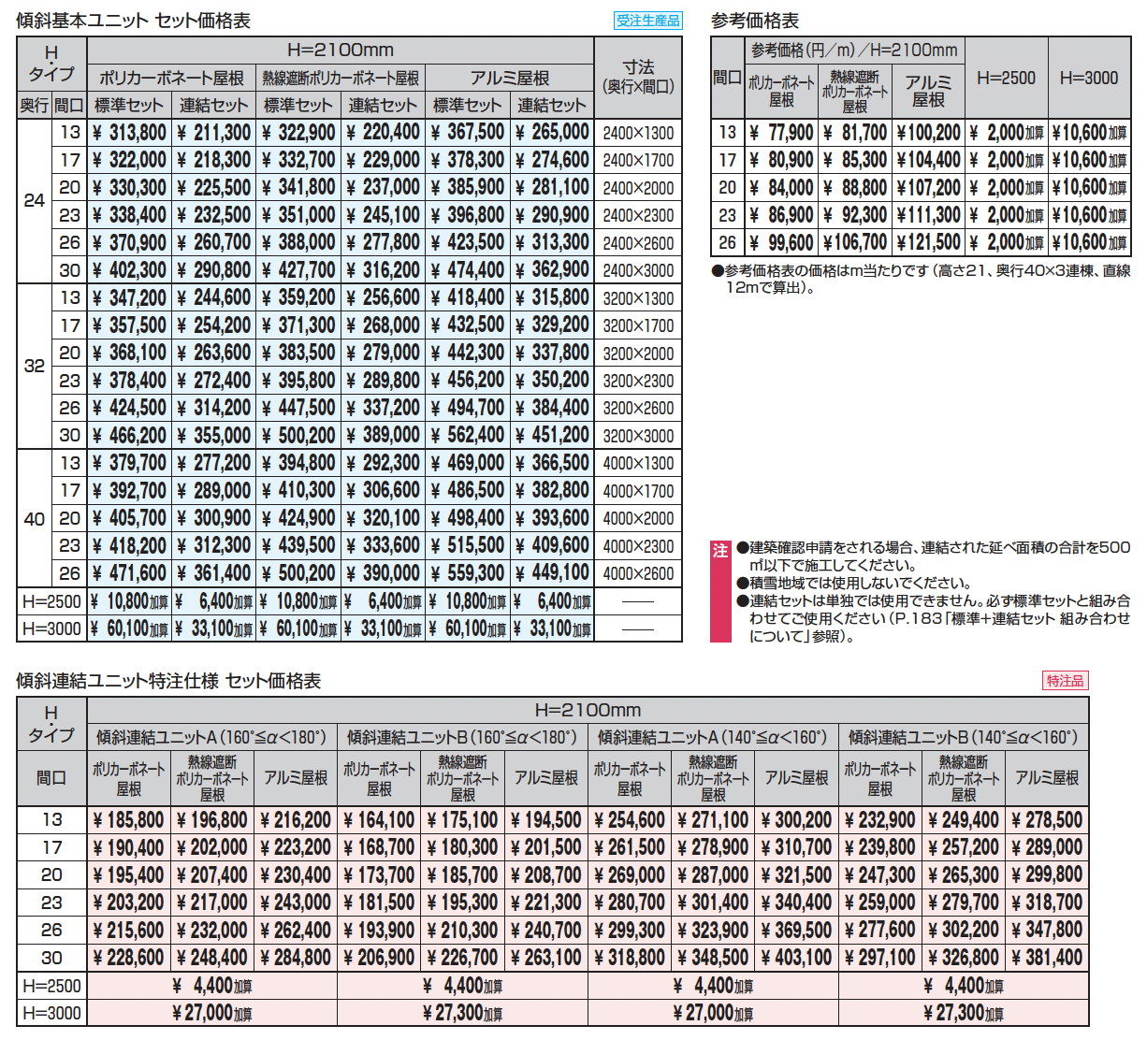Select reference price ¥121,500
Image resolution: width=1147 pixels, height=1040 pixels.
coord(928,242)
